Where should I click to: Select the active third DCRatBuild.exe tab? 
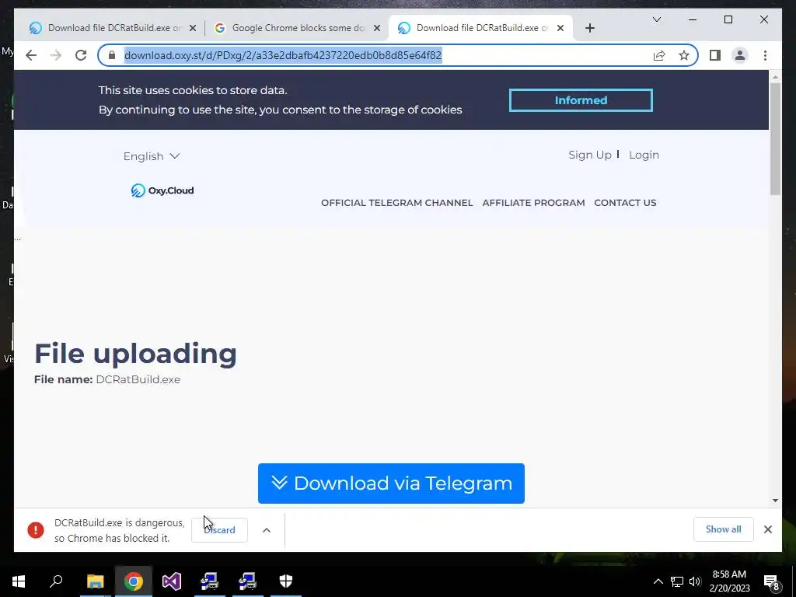(481, 28)
